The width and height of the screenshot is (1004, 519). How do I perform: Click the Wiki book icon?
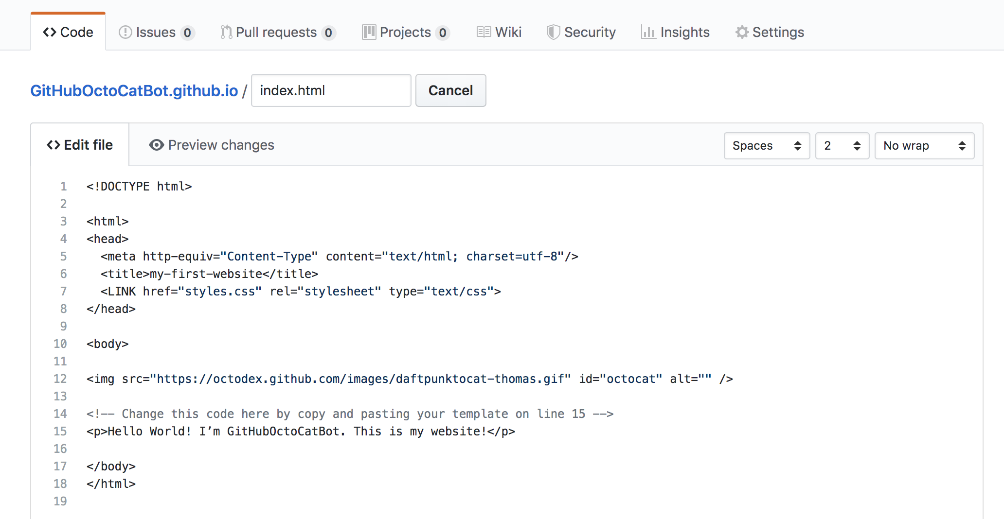[484, 32]
